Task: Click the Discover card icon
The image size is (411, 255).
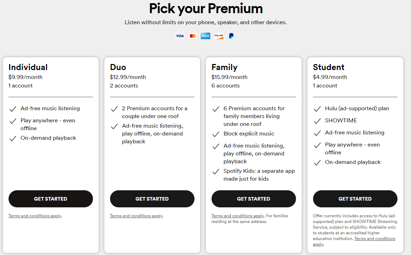Action: tap(219, 36)
